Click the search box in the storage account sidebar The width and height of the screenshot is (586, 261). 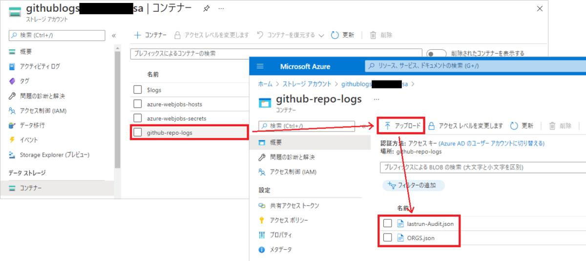coord(57,35)
